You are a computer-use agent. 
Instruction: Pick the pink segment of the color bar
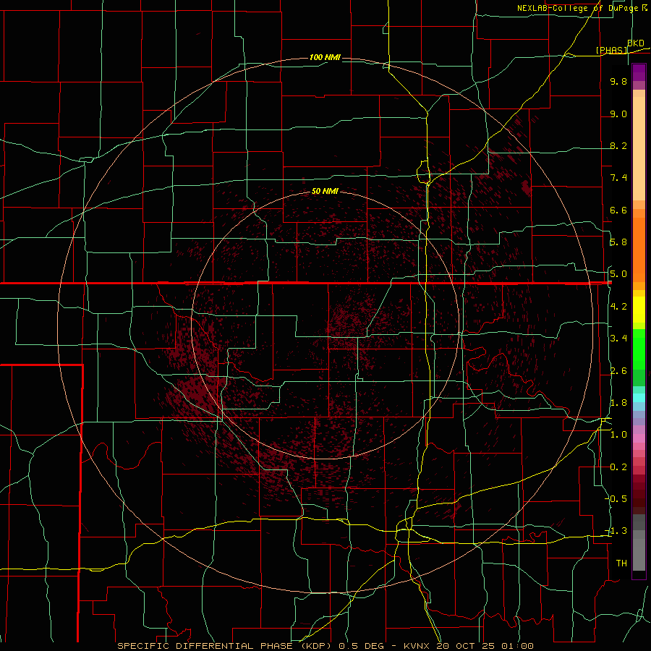[639, 438]
